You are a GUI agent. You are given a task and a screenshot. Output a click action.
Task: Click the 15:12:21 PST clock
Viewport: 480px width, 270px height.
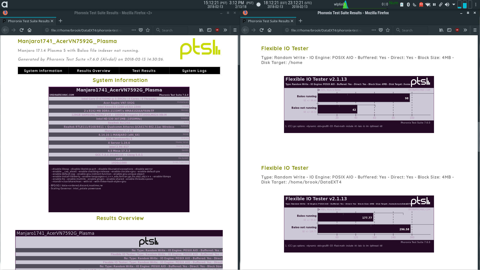pyautogui.click(x=215, y=4)
